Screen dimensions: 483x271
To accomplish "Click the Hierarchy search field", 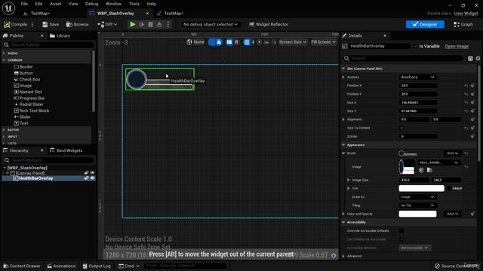I will [48, 160].
